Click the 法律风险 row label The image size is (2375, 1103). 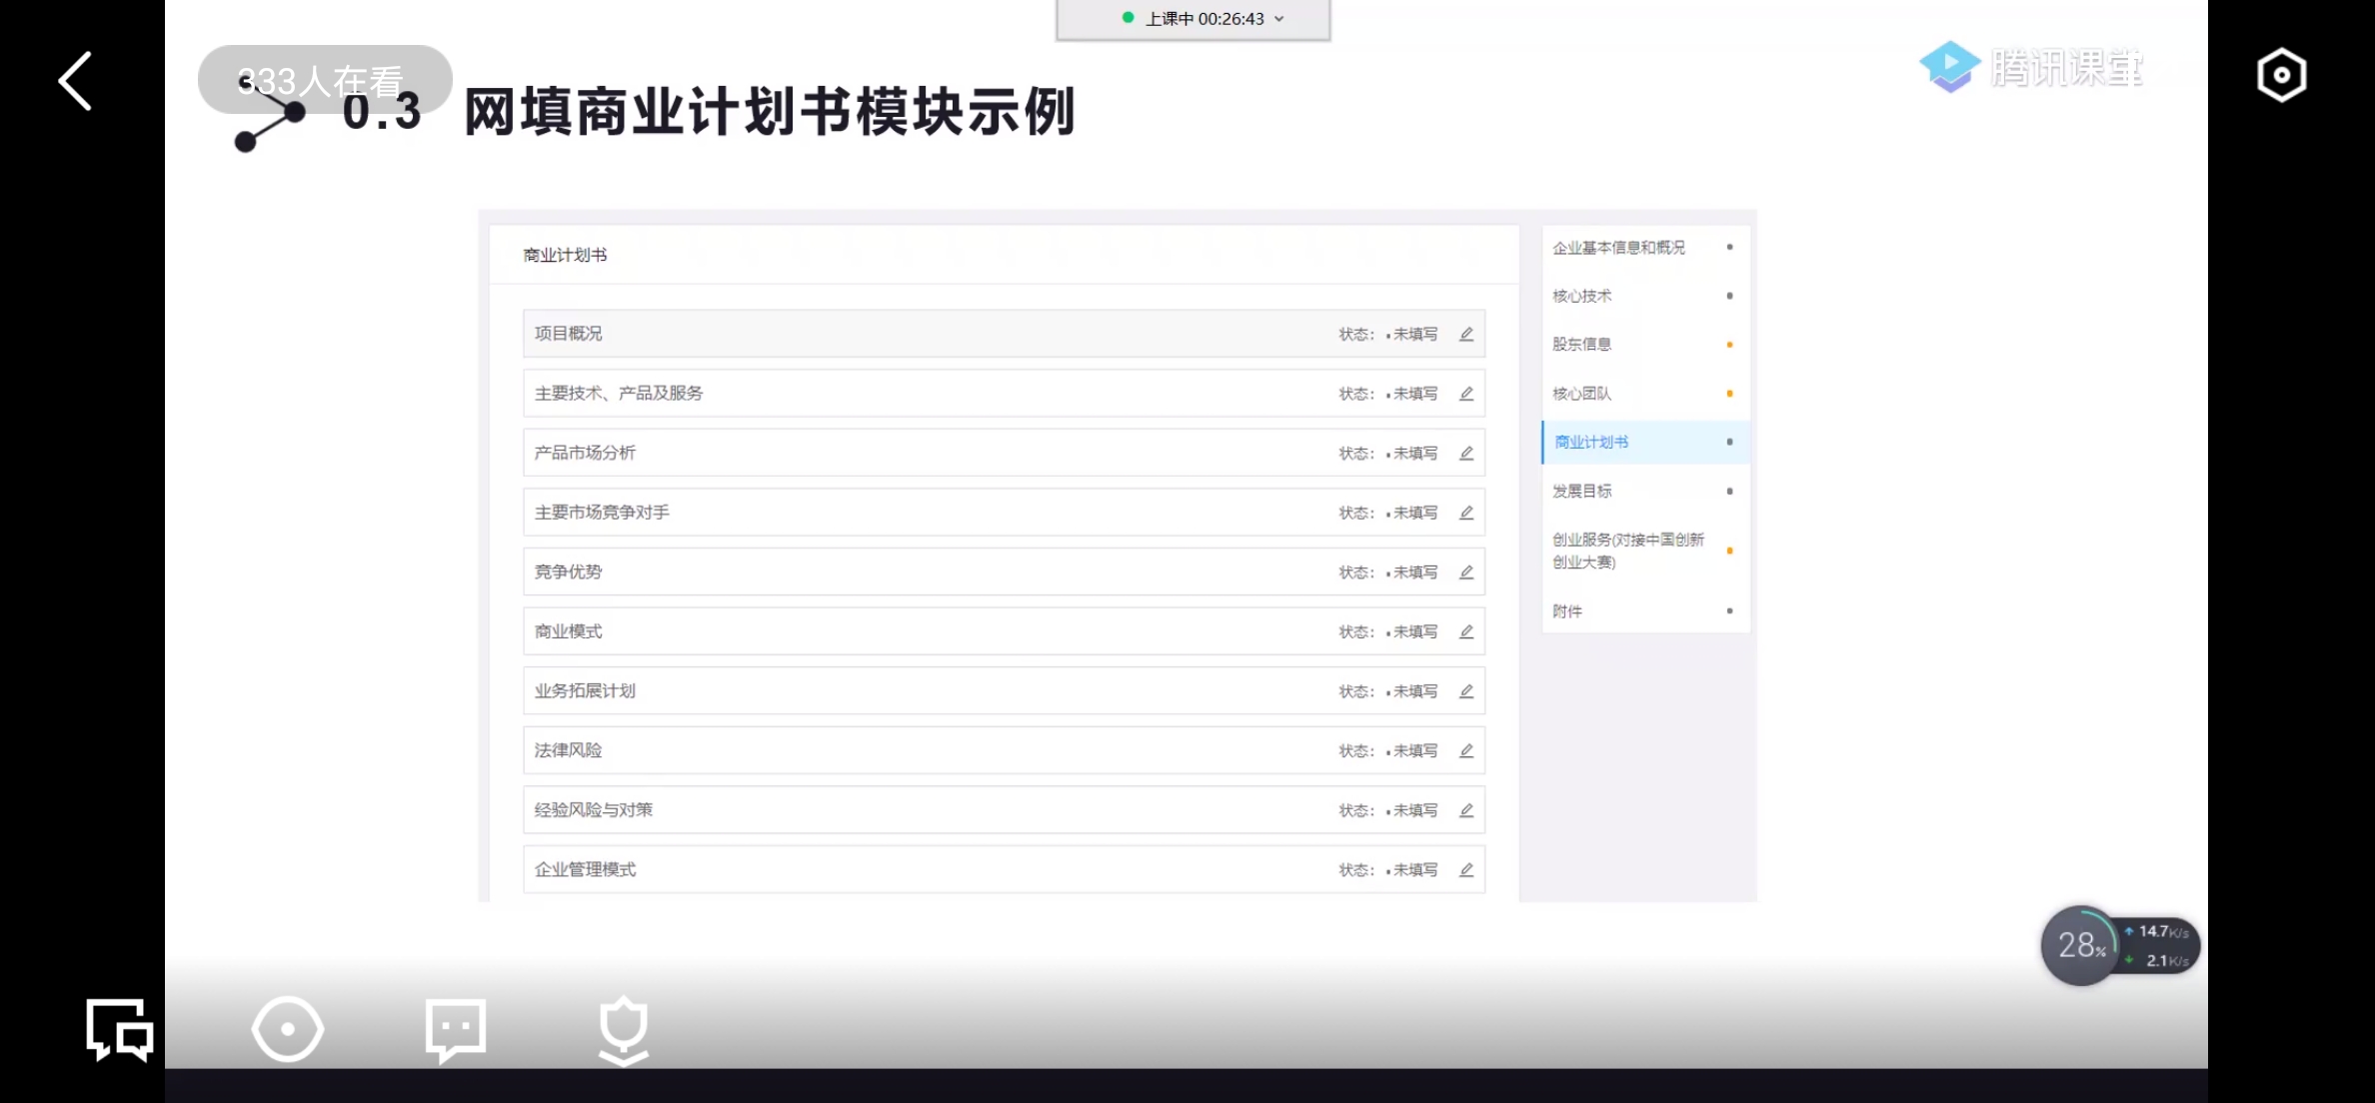[x=568, y=750]
